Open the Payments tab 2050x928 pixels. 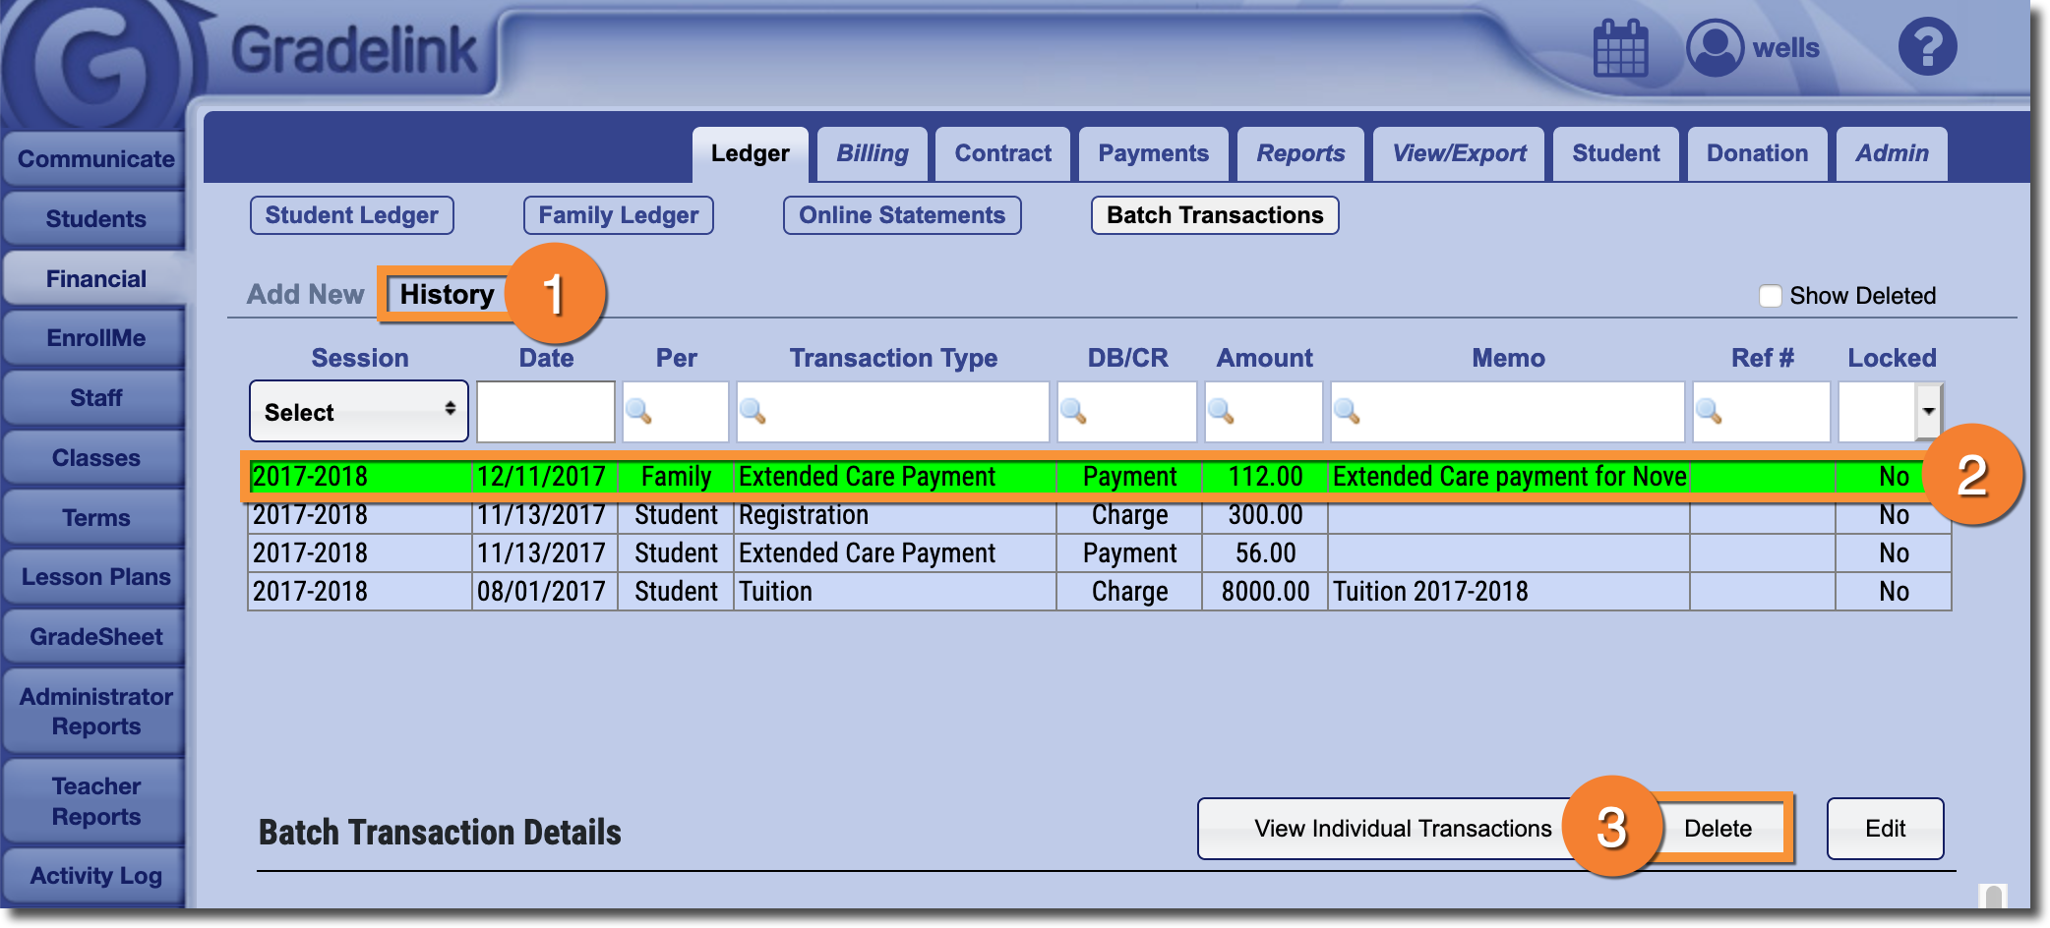coord(1153,154)
